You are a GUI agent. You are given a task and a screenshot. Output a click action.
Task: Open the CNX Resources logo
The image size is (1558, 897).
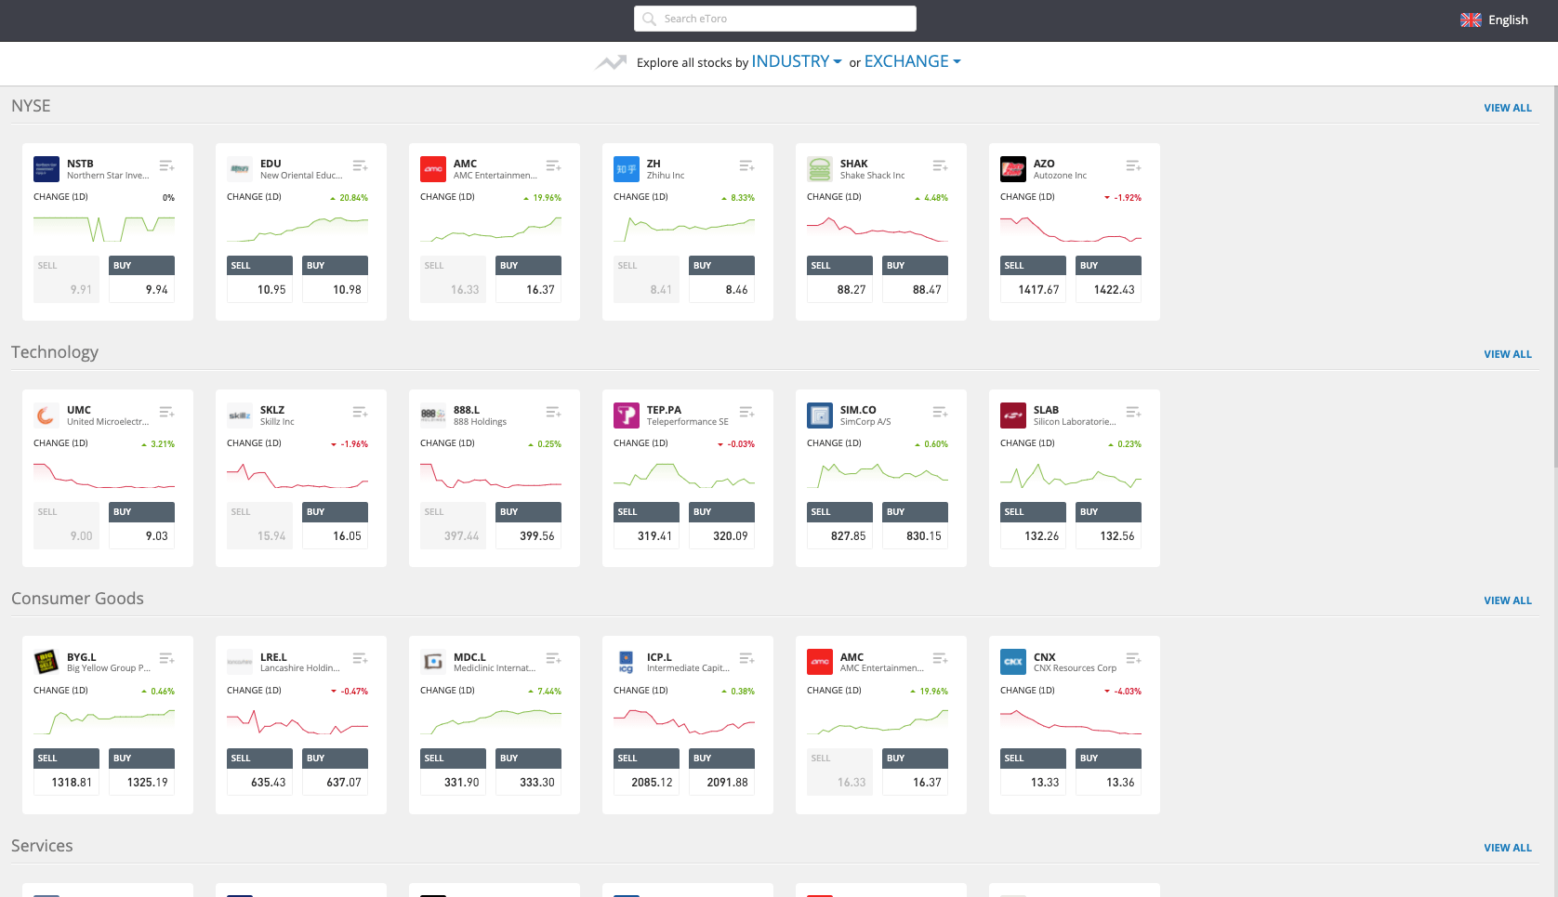[1013, 662]
